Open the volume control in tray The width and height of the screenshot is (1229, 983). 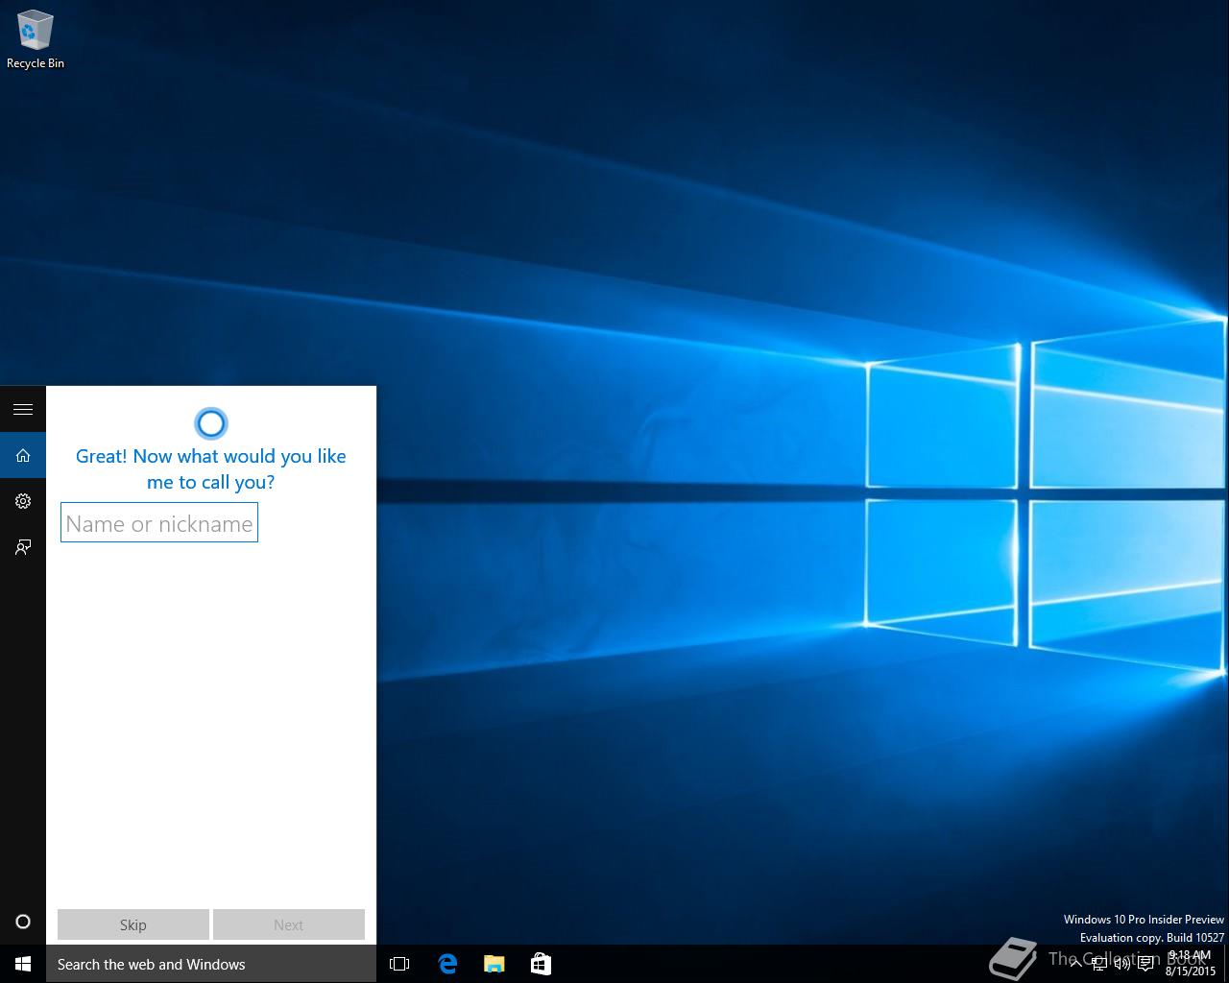(x=1121, y=964)
